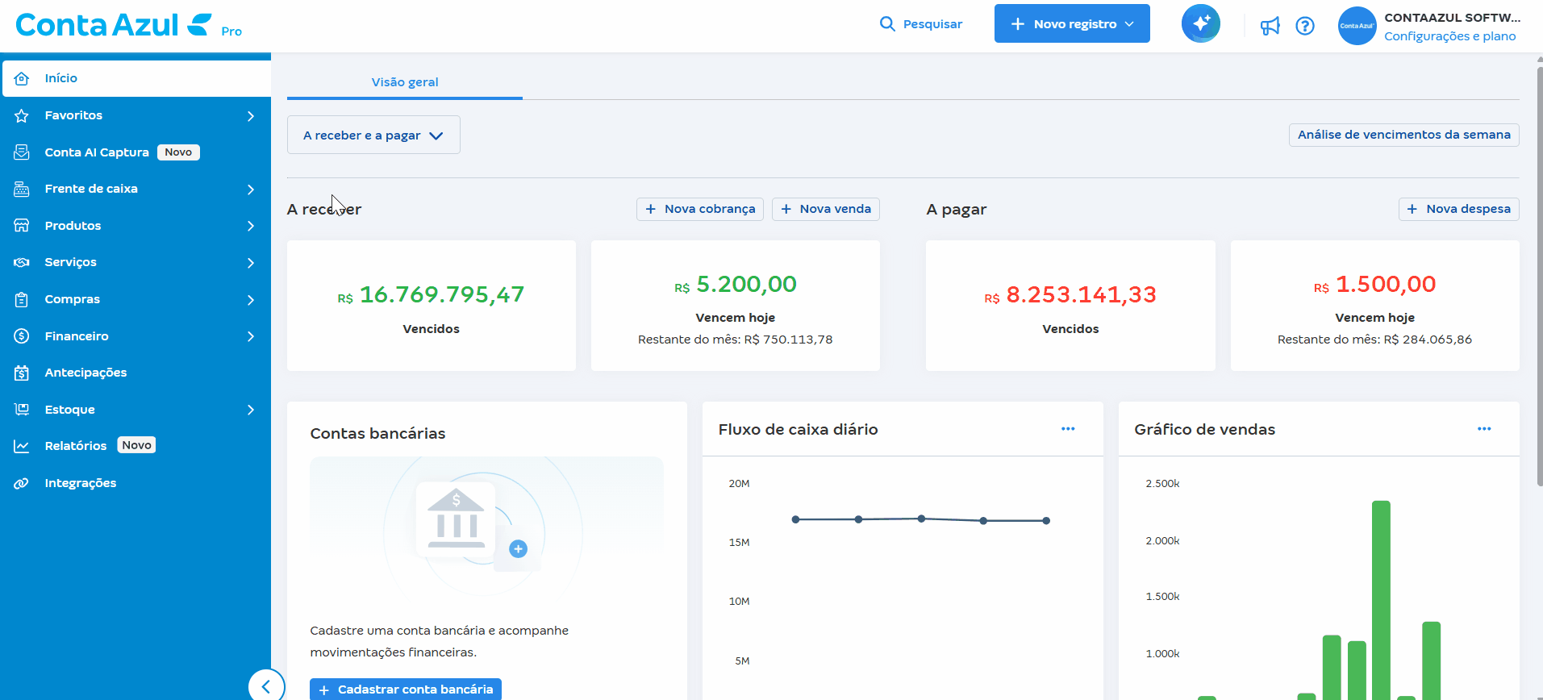The width and height of the screenshot is (1543, 700).
Task: Click the Relatórios chart icon
Action: (x=22, y=446)
